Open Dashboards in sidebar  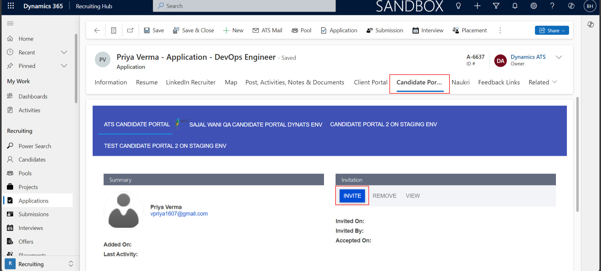[33, 96]
